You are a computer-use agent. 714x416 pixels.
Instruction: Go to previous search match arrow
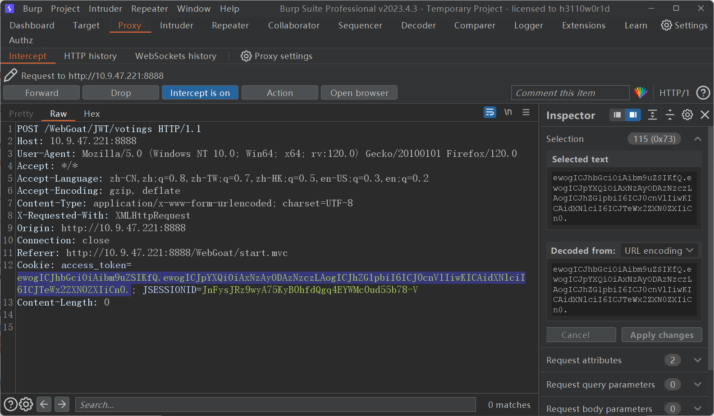point(44,404)
